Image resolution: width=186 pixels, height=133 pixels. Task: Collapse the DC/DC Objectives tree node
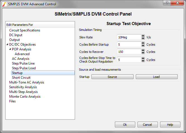(x=8, y=45)
